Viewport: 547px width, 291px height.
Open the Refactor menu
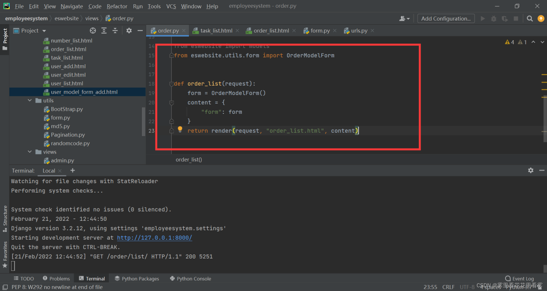pyautogui.click(x=117, y=6)
